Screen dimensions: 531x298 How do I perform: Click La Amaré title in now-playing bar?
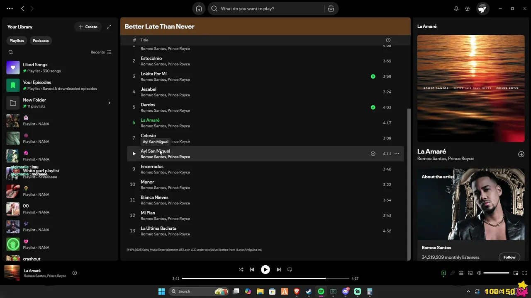32,271
